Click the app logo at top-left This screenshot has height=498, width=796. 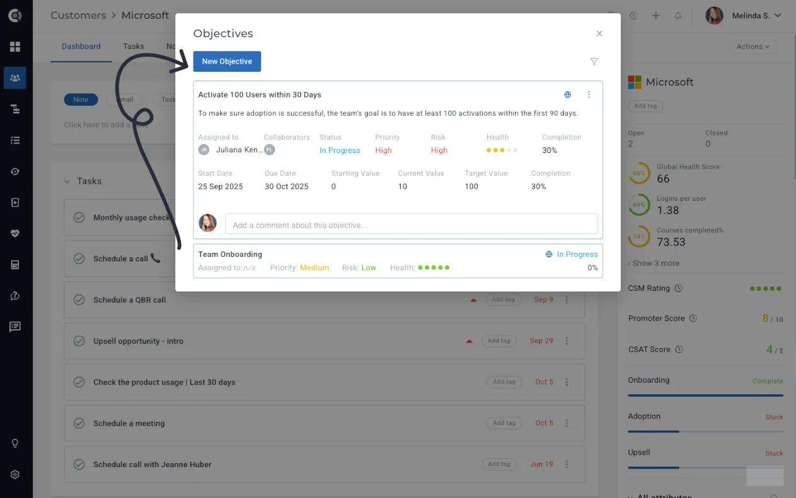click(x=15, y=16)
